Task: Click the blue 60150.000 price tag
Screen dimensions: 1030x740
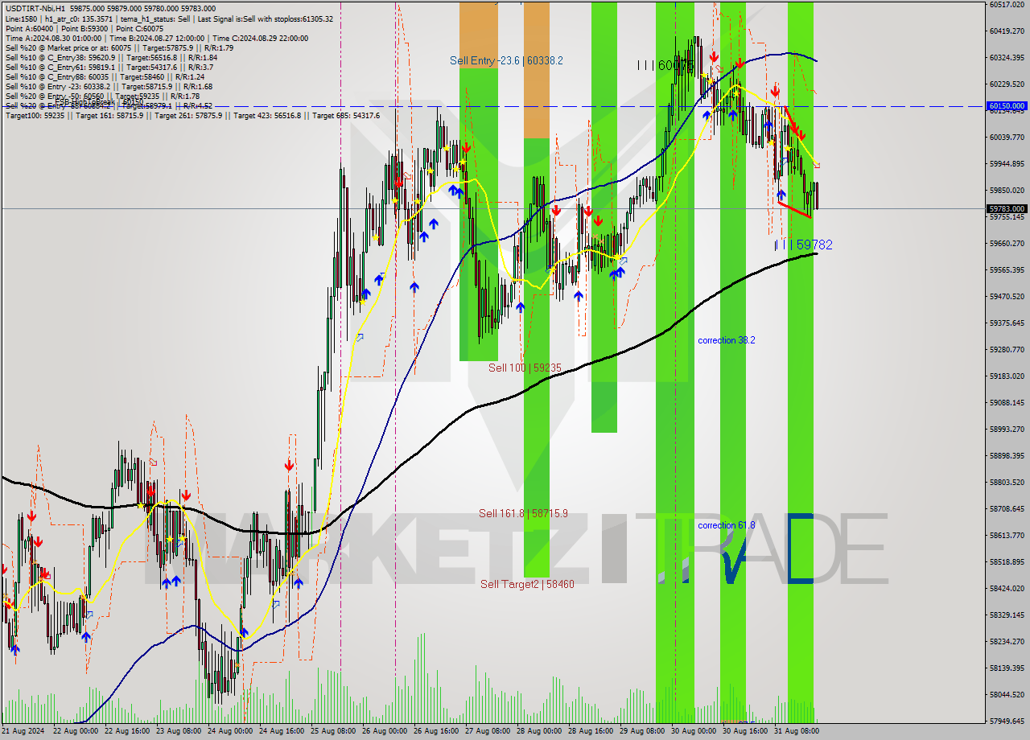Action: click(1007, 105)
